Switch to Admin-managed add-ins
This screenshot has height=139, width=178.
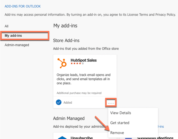coord(17,45)
